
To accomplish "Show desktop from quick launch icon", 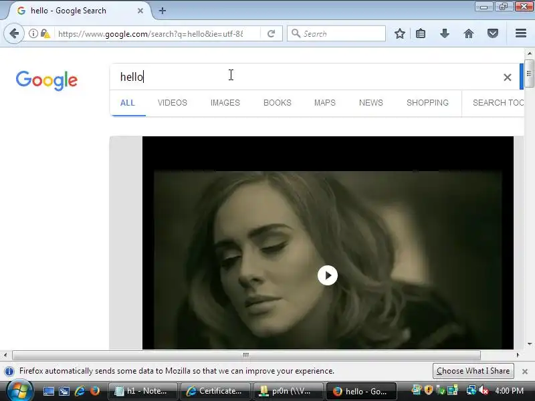I will coord(48,391).
